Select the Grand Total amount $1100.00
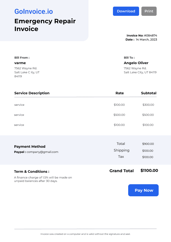171x242 pixels. tap(149, 170)
